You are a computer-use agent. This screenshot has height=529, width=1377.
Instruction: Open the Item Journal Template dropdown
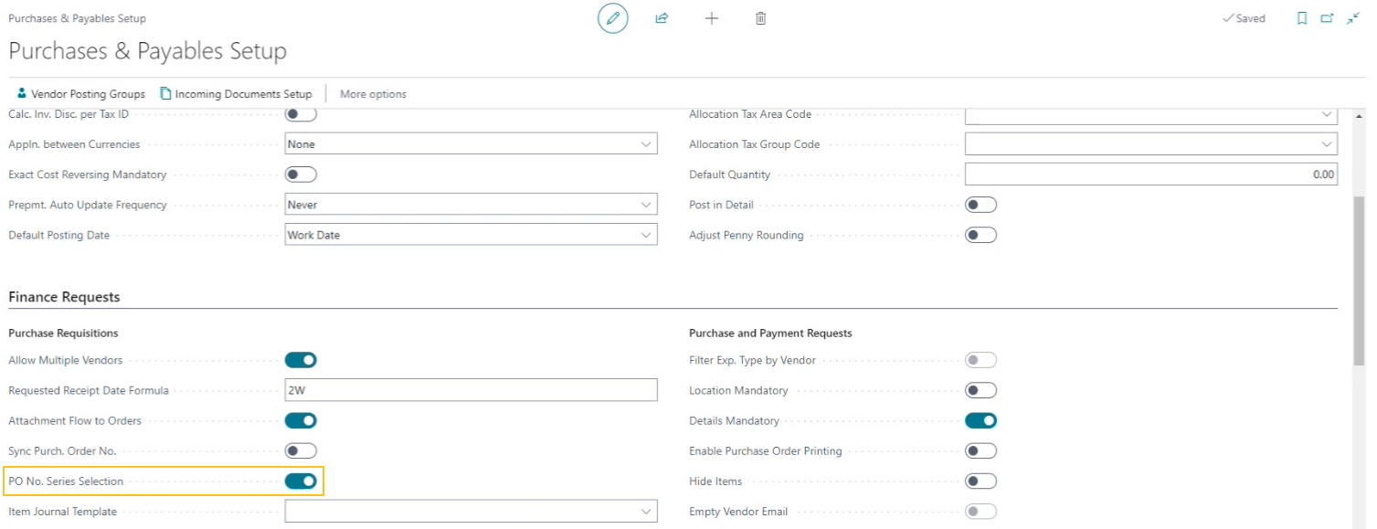tap(647, 511)
